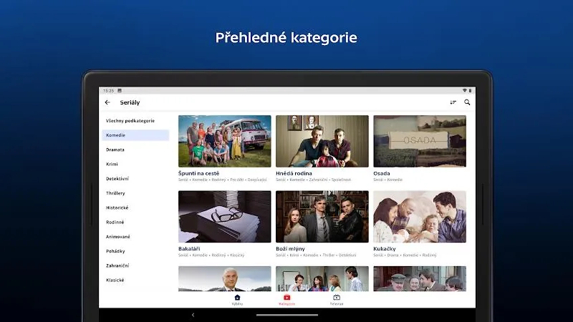Open the Kukačky title link

[385, 248]
